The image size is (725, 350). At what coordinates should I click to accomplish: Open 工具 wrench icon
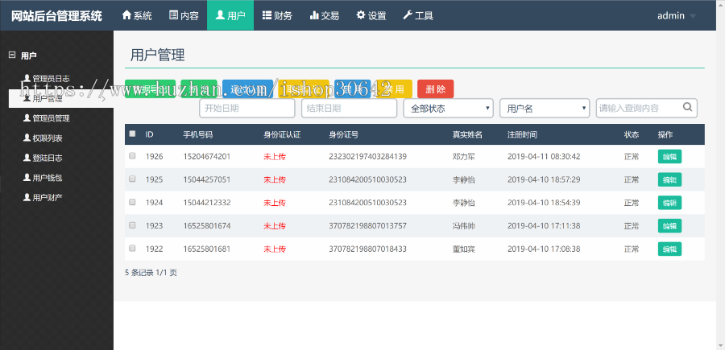pos(408,15)
